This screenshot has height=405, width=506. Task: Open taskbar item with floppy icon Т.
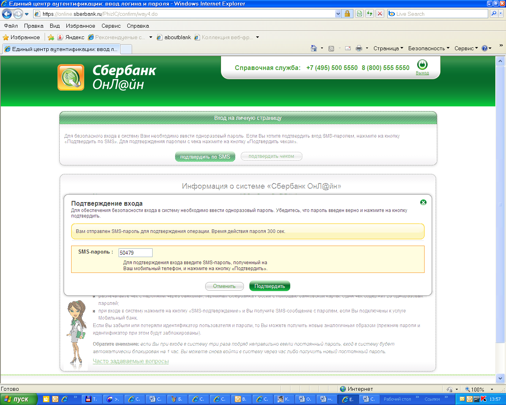click(x=93, y=399)
